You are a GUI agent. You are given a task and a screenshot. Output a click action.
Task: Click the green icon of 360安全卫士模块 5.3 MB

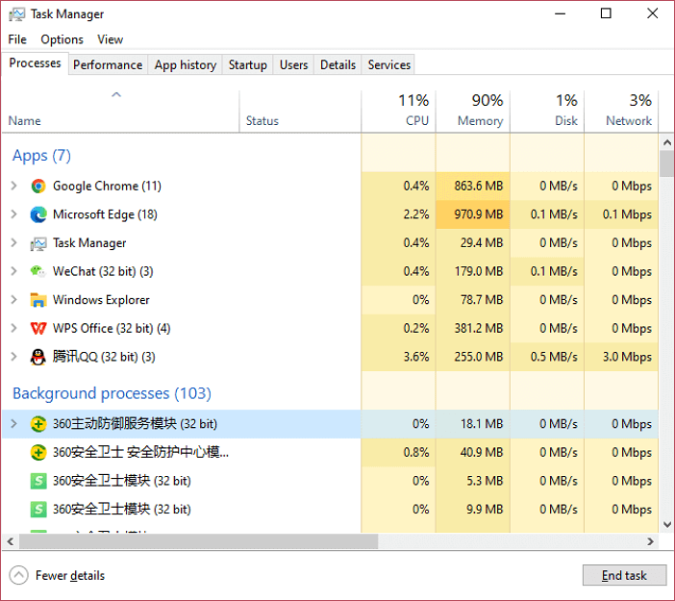[38, 481]
